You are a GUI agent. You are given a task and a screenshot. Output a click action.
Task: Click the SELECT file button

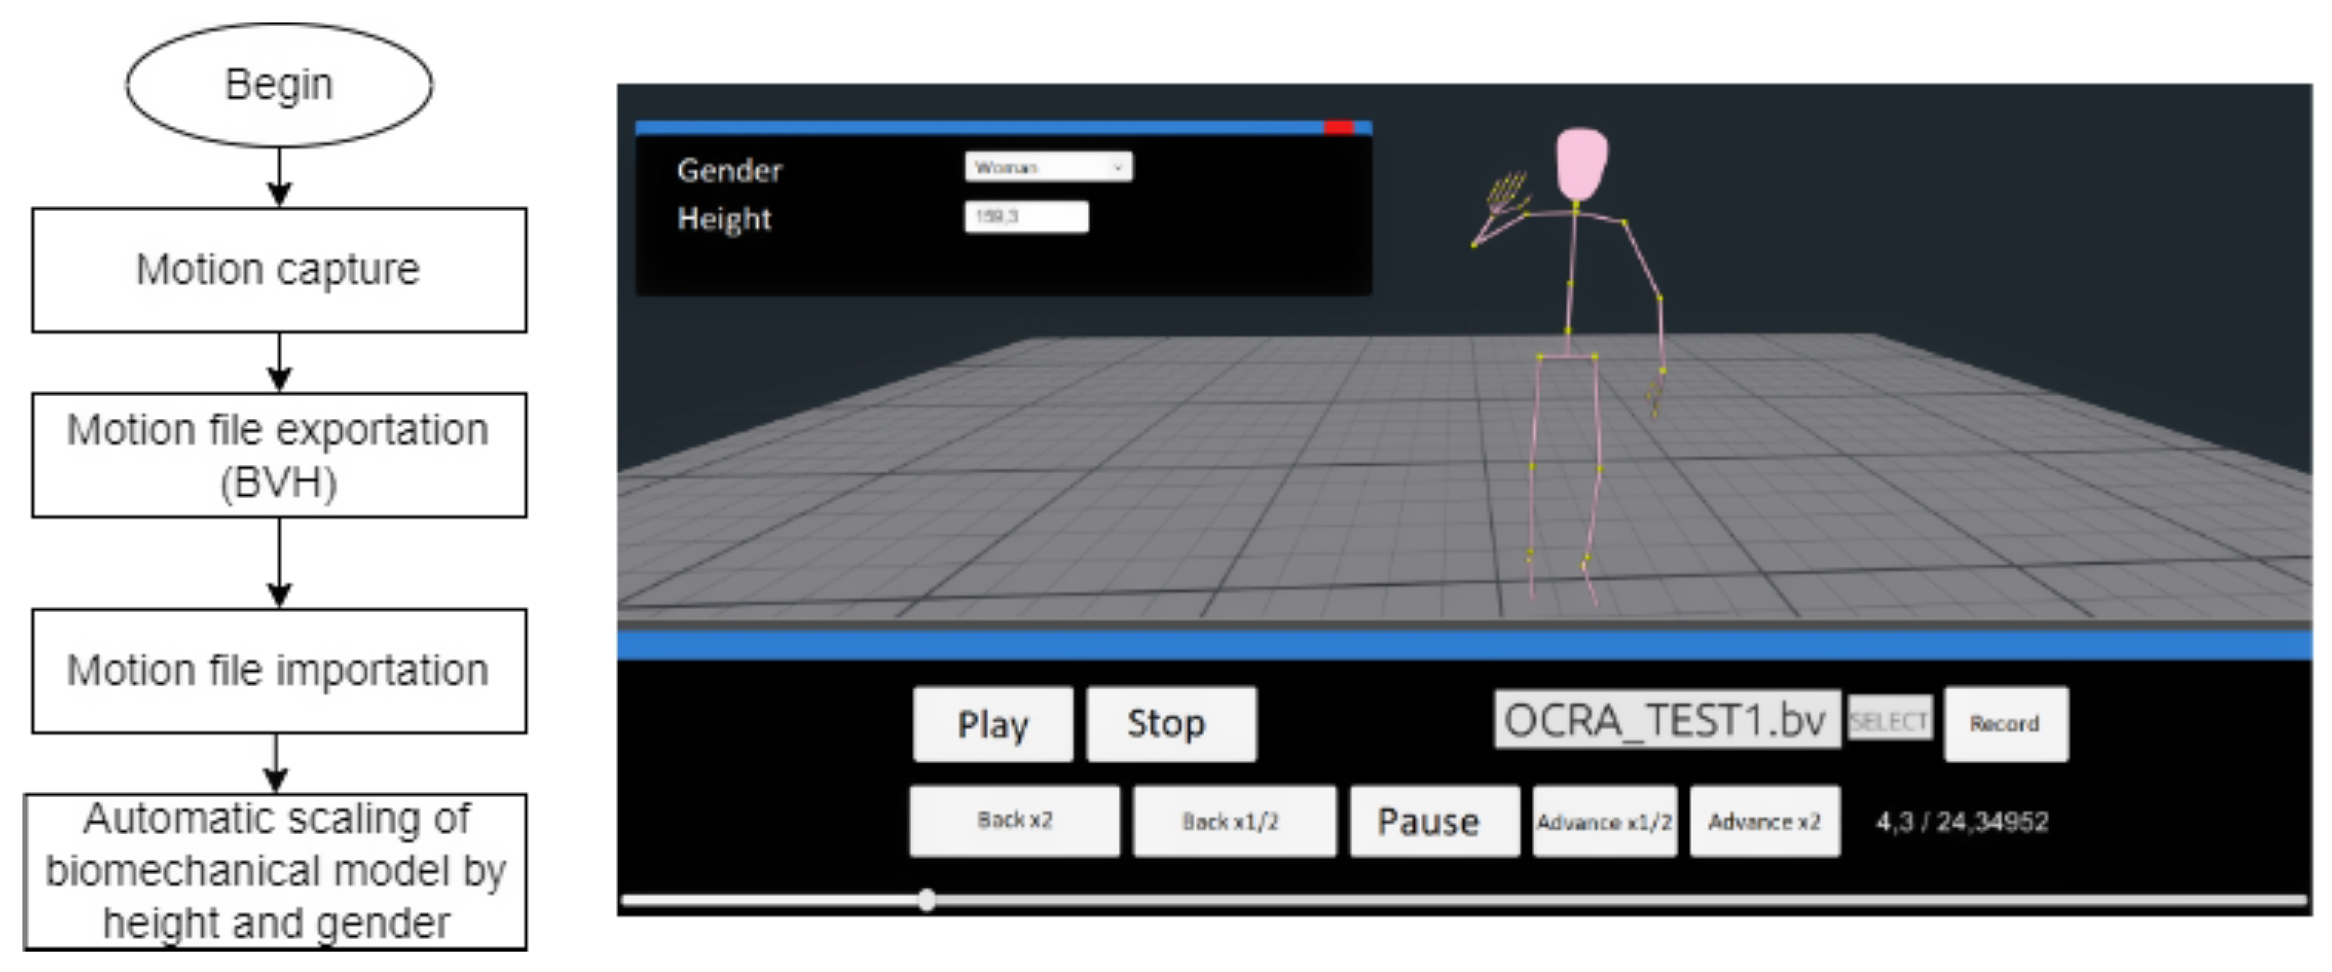1889,720
